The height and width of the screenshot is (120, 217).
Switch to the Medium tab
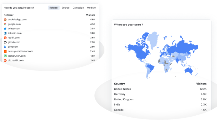(x=91, y=8)
